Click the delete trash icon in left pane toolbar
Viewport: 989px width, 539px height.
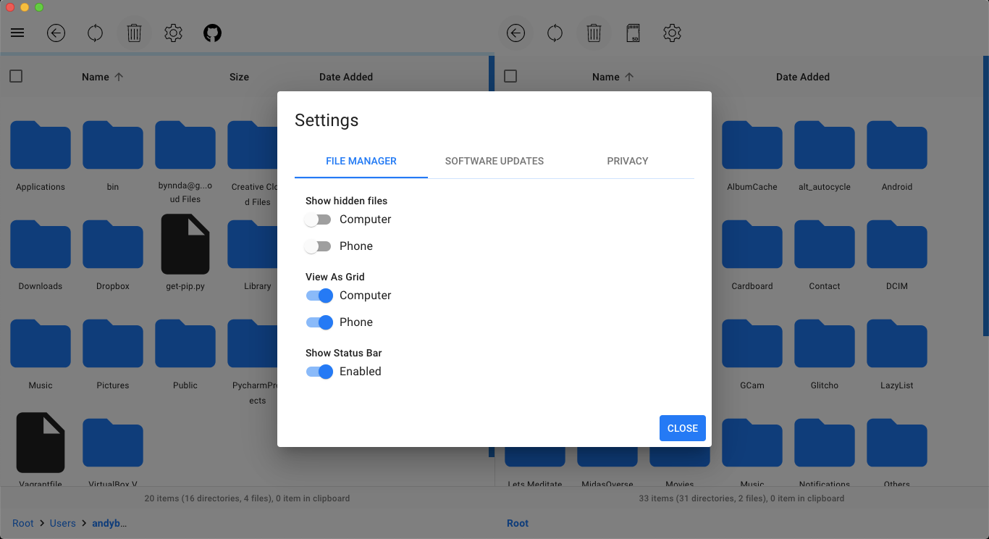[134, 33]
